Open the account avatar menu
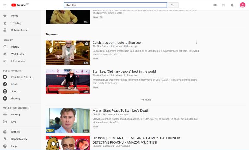Viewport: 249px width, 150px height. (x=243, y=5)
